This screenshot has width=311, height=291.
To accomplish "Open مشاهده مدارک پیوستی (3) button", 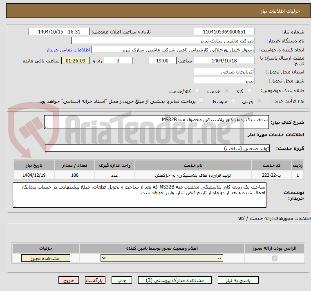I will [x=175, y=280].
